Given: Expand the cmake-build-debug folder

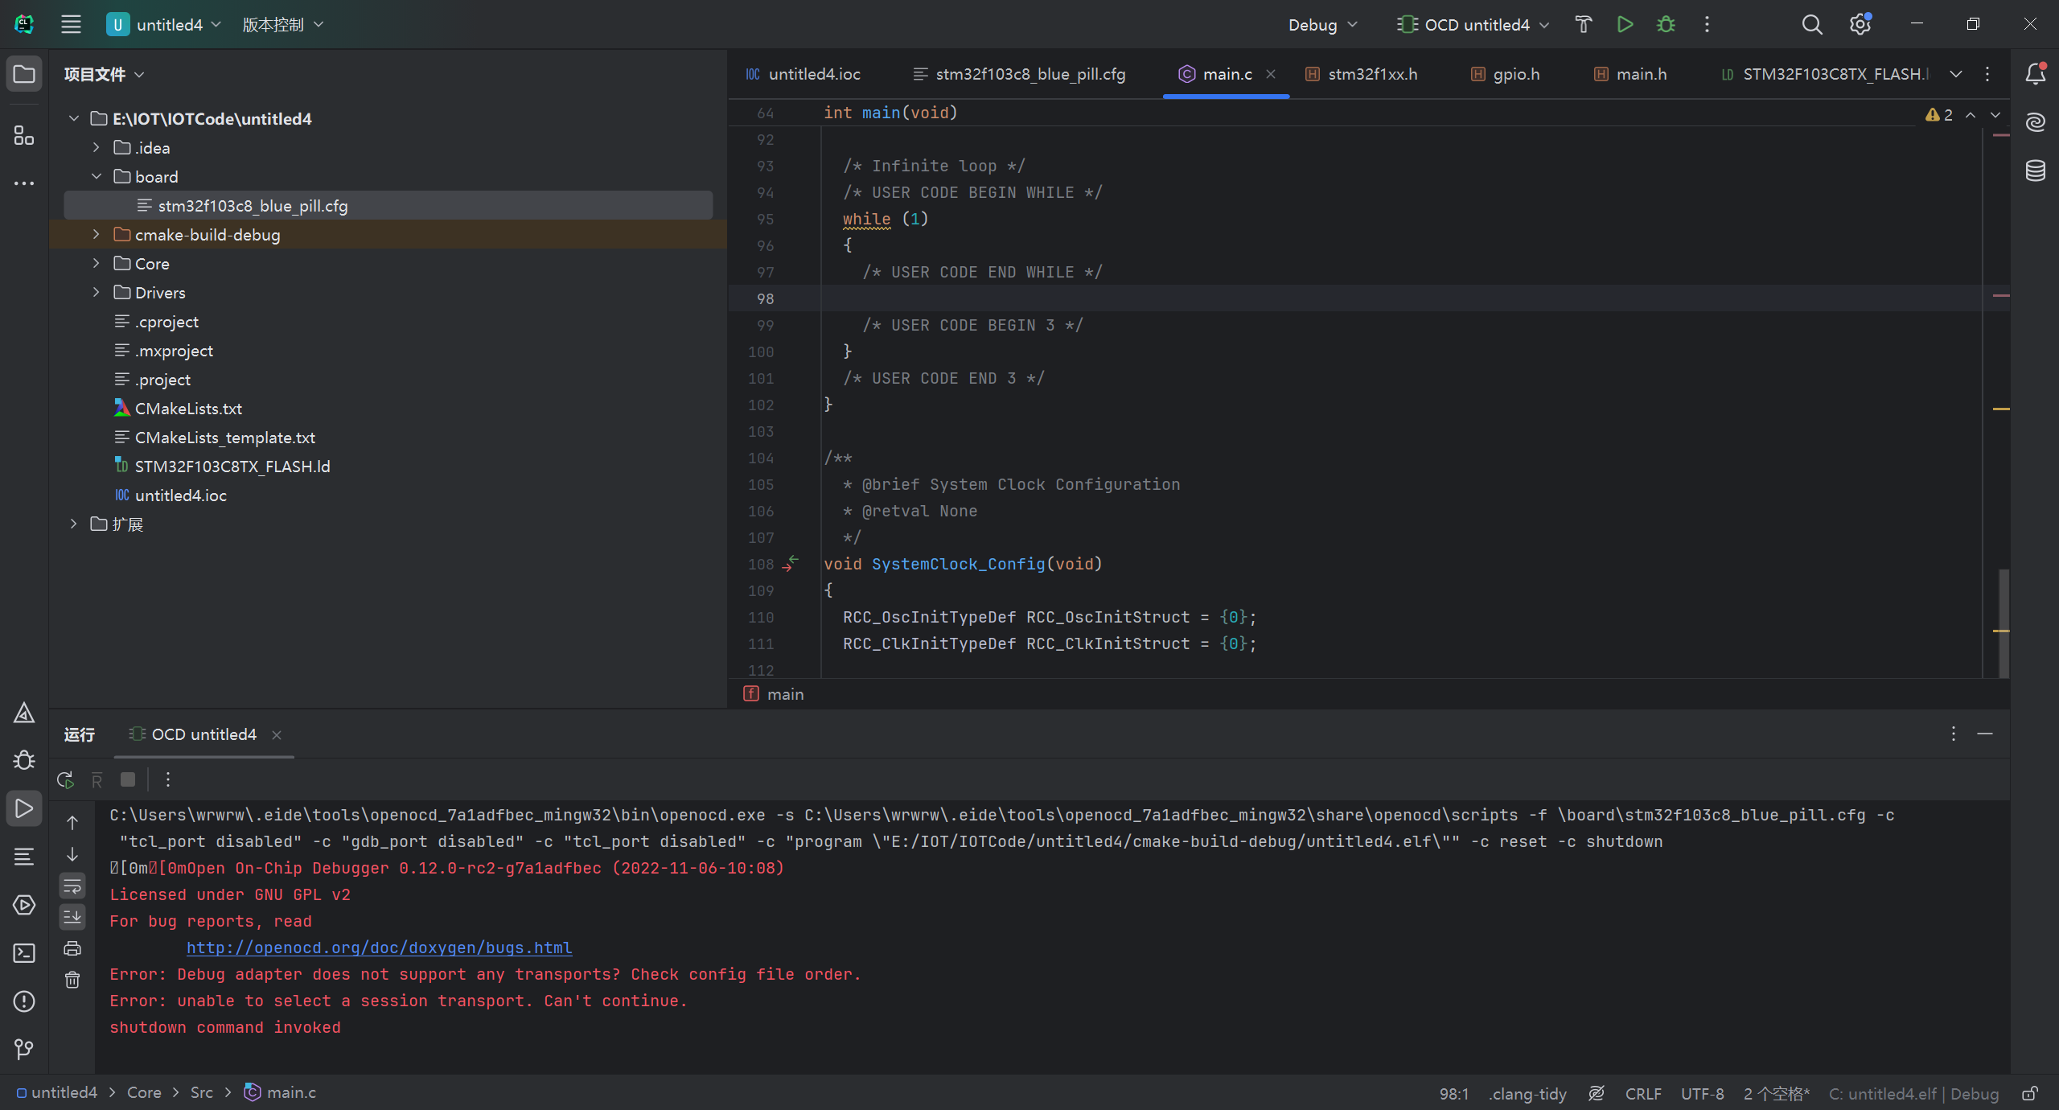Looking at the screenshot, I should coord(96,235).
